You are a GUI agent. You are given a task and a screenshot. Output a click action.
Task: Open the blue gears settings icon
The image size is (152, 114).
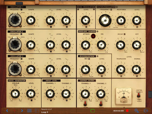click(x=136, y=111)
